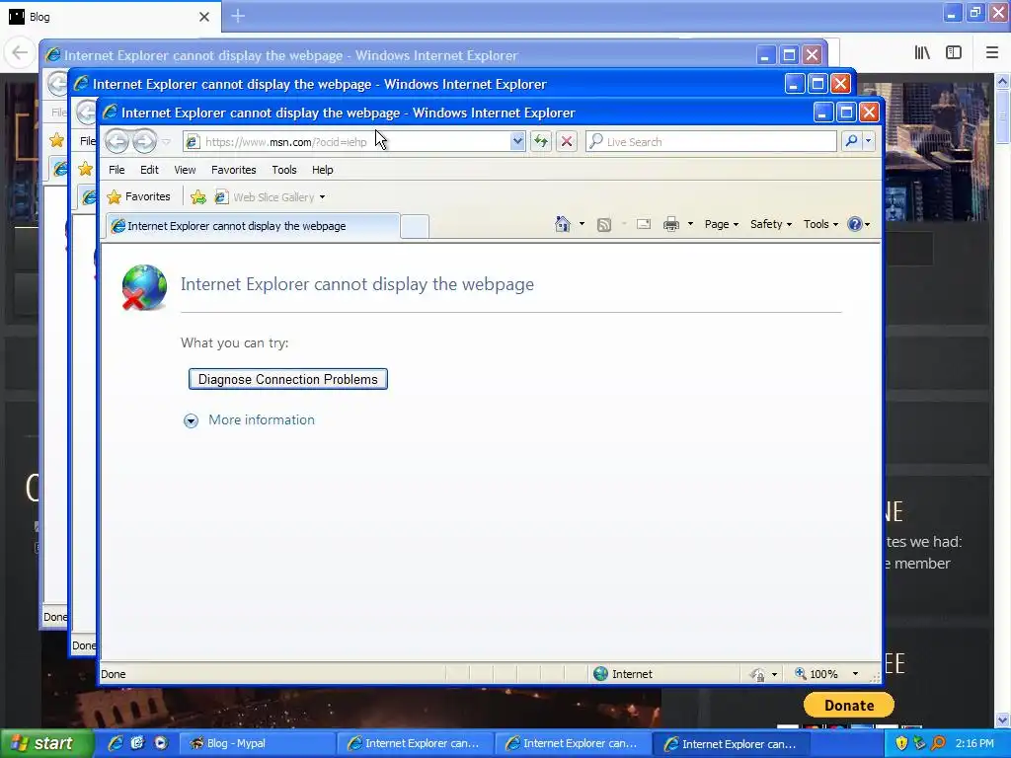Click the Done status bar text in front window
This screenshot has height=758, width=1011.
[113, 674]
